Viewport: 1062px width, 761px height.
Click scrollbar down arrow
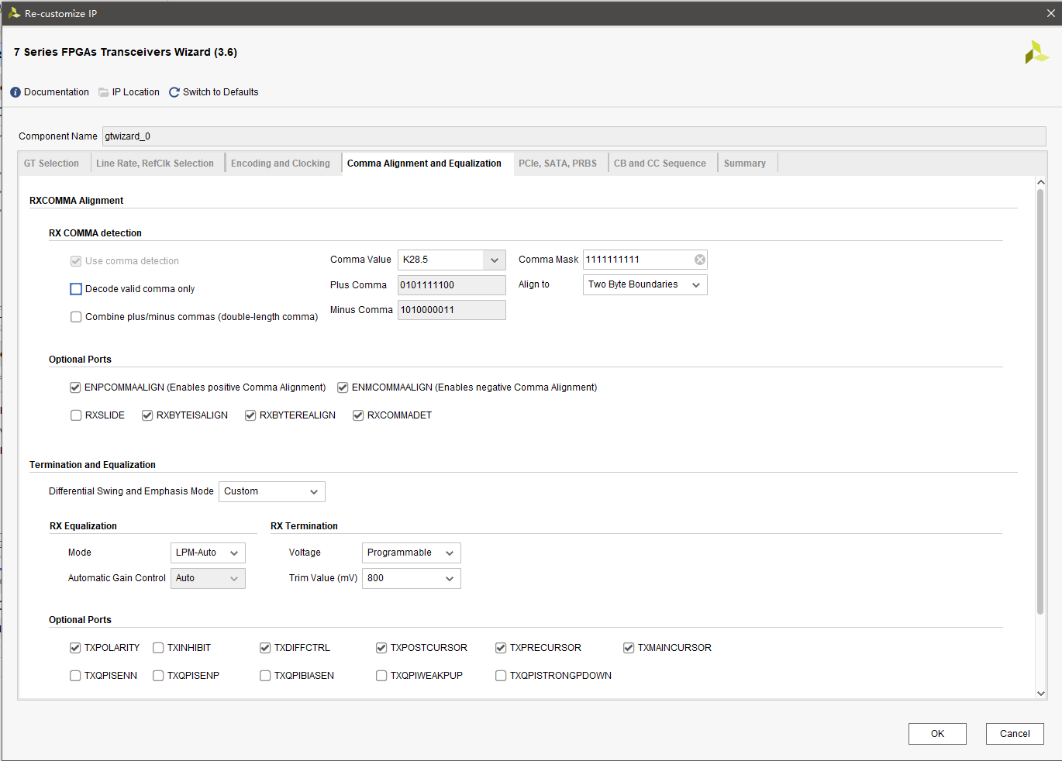click(x=1041, y=694)
